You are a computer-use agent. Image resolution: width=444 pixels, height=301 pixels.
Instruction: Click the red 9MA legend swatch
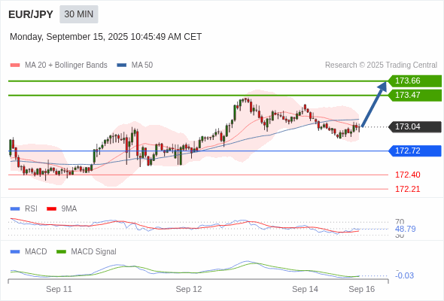pos(51,209)
